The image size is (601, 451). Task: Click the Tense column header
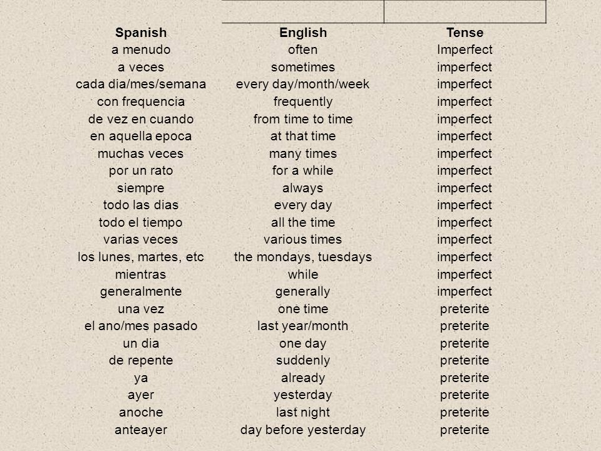pyautogui.click(x=465, y=33)
